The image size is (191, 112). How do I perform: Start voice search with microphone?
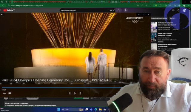pos(126,10)
